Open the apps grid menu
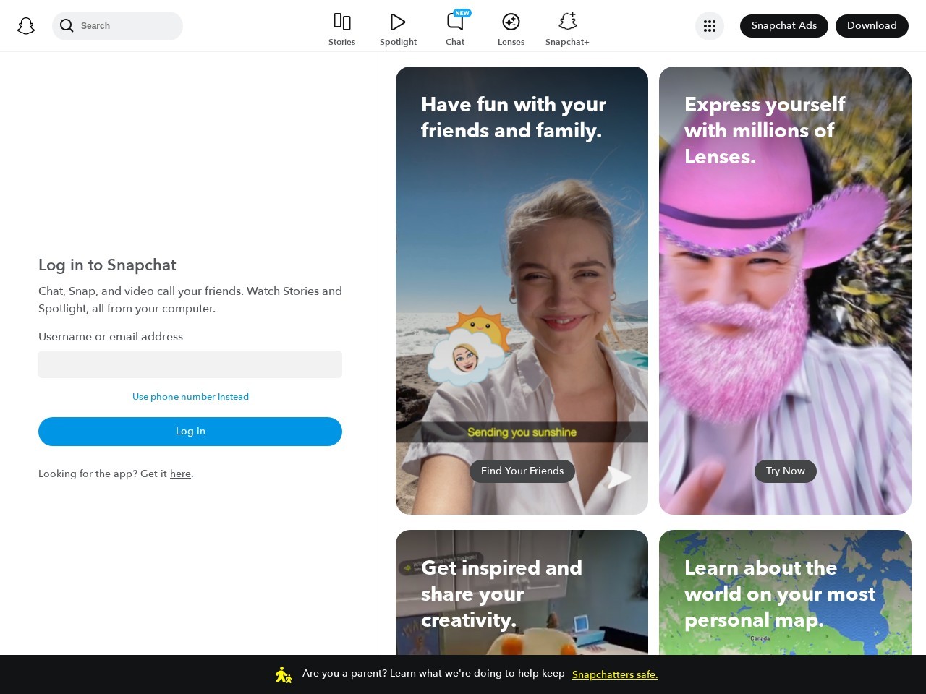This screenshot has height=694, width=926. pyautogui.click(x=710, y=26)
